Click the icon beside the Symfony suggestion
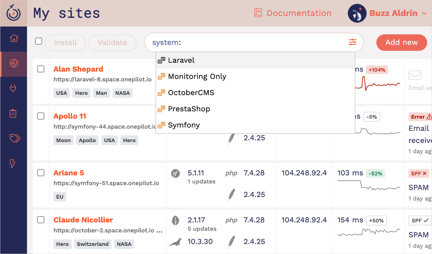Screen dimensions: 432x254 point(162,125)
